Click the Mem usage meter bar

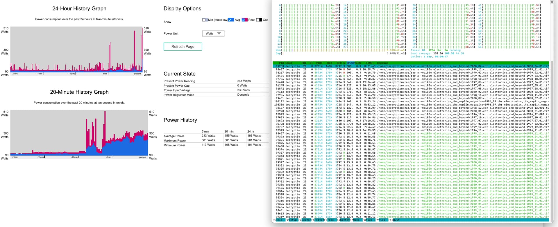[x=341, y=50]
